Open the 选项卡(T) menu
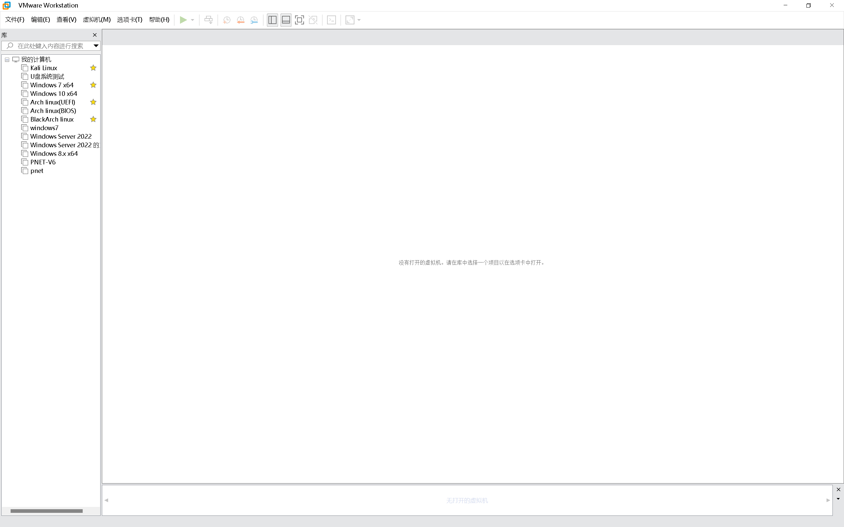 [129, 19]
